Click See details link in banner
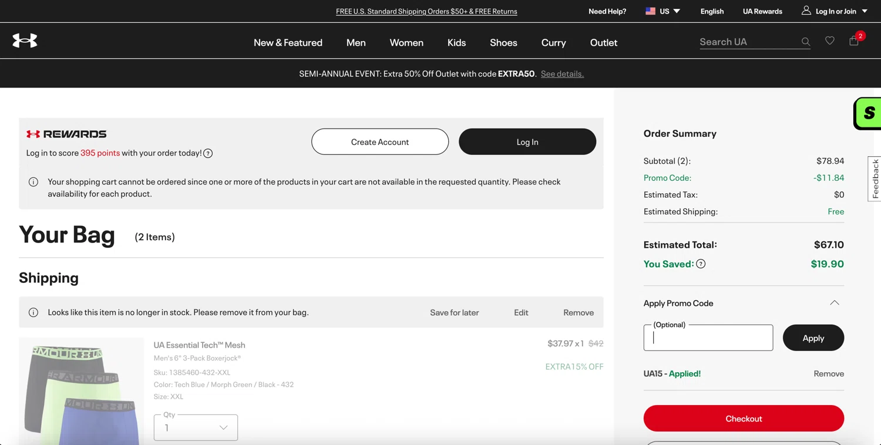The height and width of the screenshot is (445, 881). pos(562,73)
